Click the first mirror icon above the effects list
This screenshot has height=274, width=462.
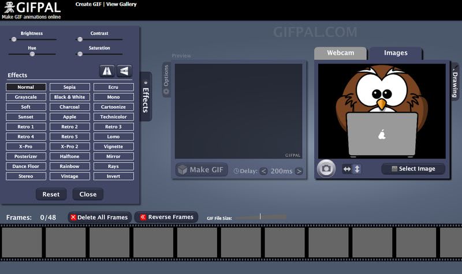click(106, 70)
